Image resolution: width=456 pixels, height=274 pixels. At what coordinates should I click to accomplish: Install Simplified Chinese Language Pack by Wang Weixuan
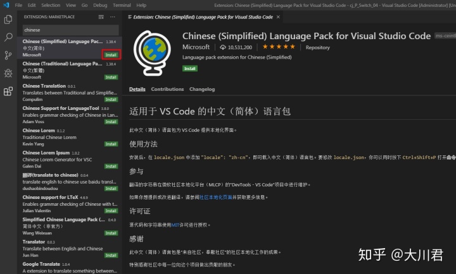[111, 233]
